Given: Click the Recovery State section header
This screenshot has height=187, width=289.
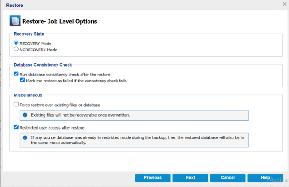Looking at the screenshot, I should (x=29, y=34).
